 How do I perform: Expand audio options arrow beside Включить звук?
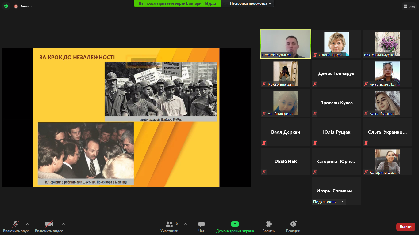tap(27, 224)
